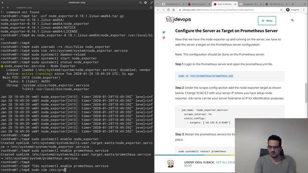Click the job_name 'node_exporter_metrics' code line
Screen dimensions: 308x173
click(x=204, y=110)
